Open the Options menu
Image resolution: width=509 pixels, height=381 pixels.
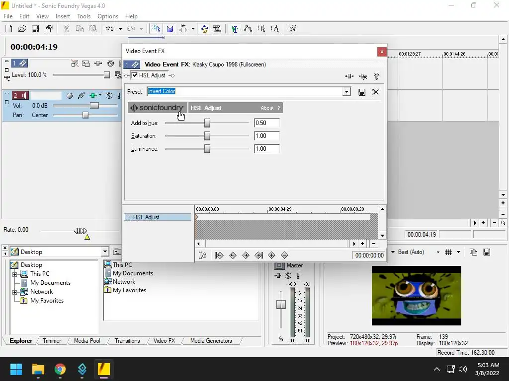pyautogui.click(x=108, y=16)
